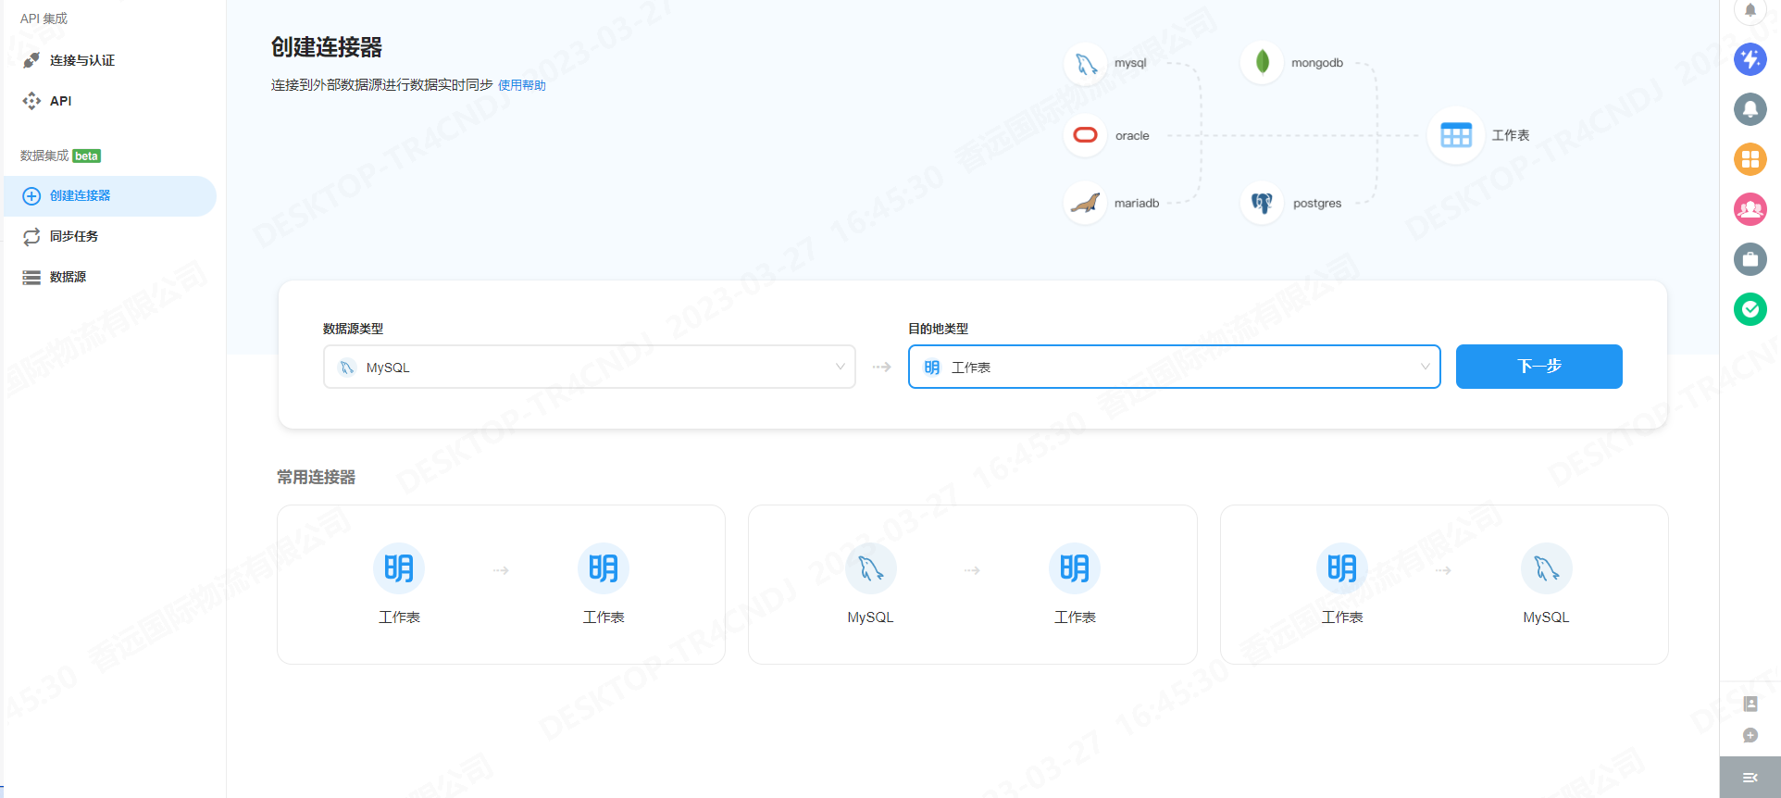This screenshot has width=1781, height=798.
Task: Click the pink people contacts icon
Action: click(x=1750, y=209)
